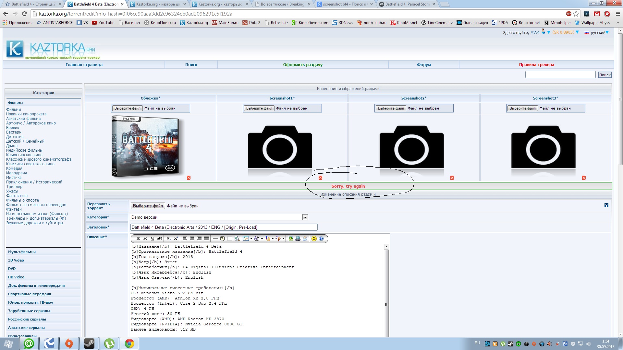Screen dimensions: 623x350
Task: Delete the Battlefield 4 cover image
Action: [189, 178]
